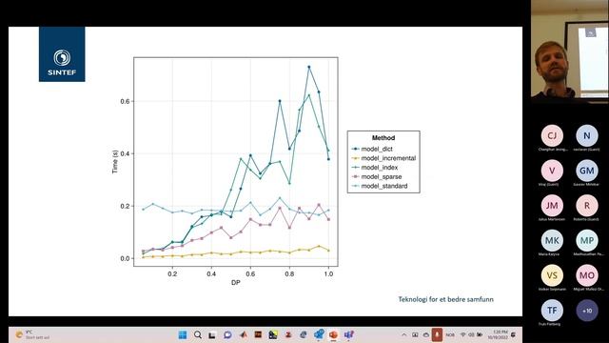This screenshot has width=609, height=343.
Task: Click the Method legend title
Action: pyautogui.click(x=383, y=138)
